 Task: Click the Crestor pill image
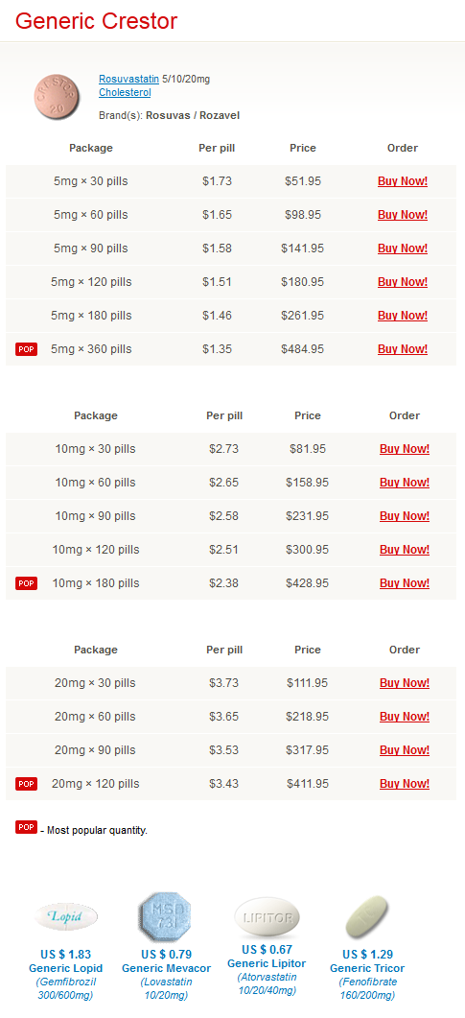coord(57,97)
